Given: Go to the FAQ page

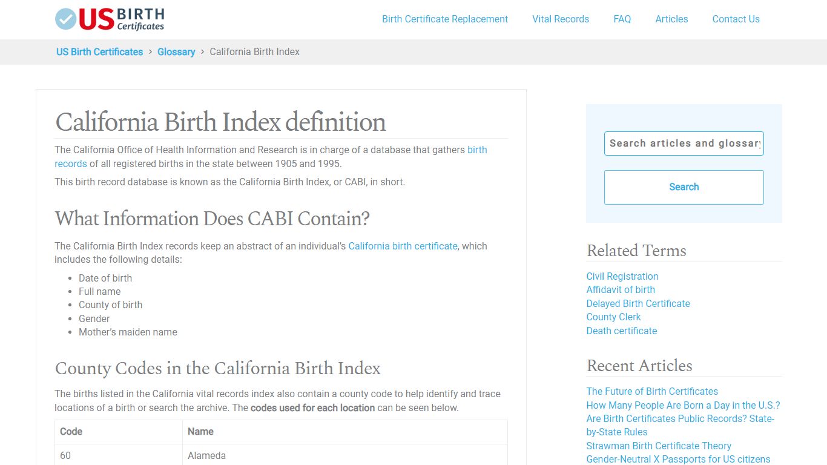Looking at the screenshot, I should click(622, 19).
